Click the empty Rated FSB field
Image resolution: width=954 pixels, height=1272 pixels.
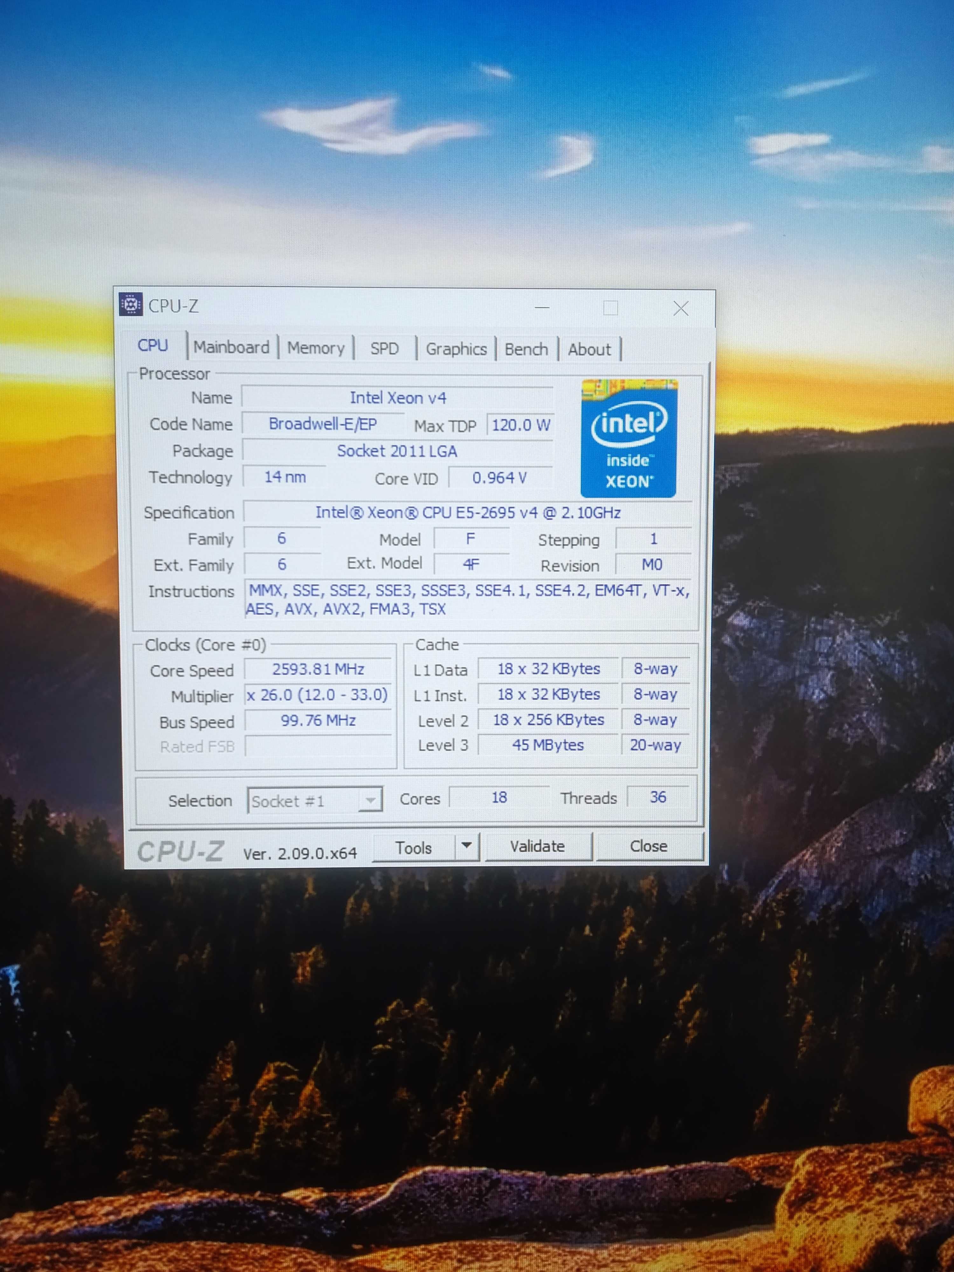(x=318, y=746)
